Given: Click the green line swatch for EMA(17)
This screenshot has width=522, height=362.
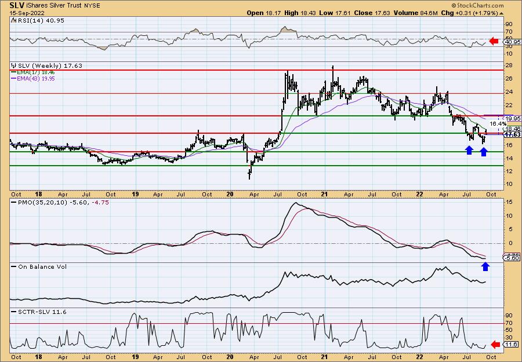Looking at the screenshot, I should [x=13, y=72].
